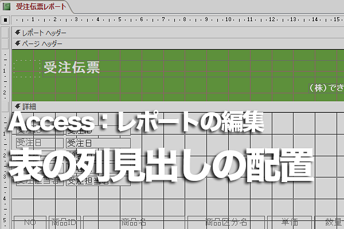
Task: Click the arrow icon beside ページ ヘッダー
Action: [18, 44]
